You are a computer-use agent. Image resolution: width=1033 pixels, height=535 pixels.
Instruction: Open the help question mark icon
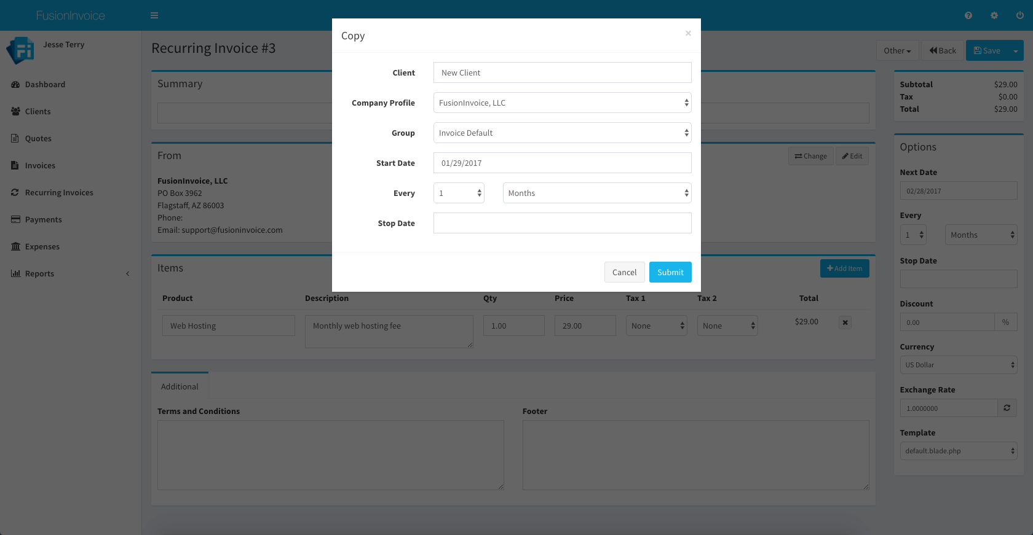[x=968, y=15]
